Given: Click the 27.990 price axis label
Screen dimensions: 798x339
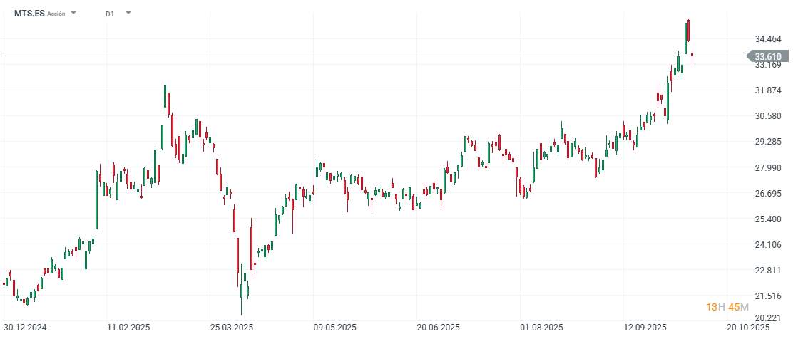Looking at the screenshot, I should (768, 167).
